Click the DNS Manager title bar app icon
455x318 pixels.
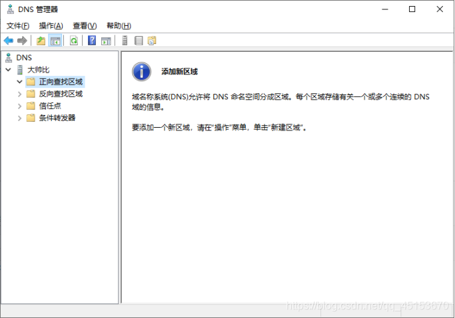(x=11, y=9)
